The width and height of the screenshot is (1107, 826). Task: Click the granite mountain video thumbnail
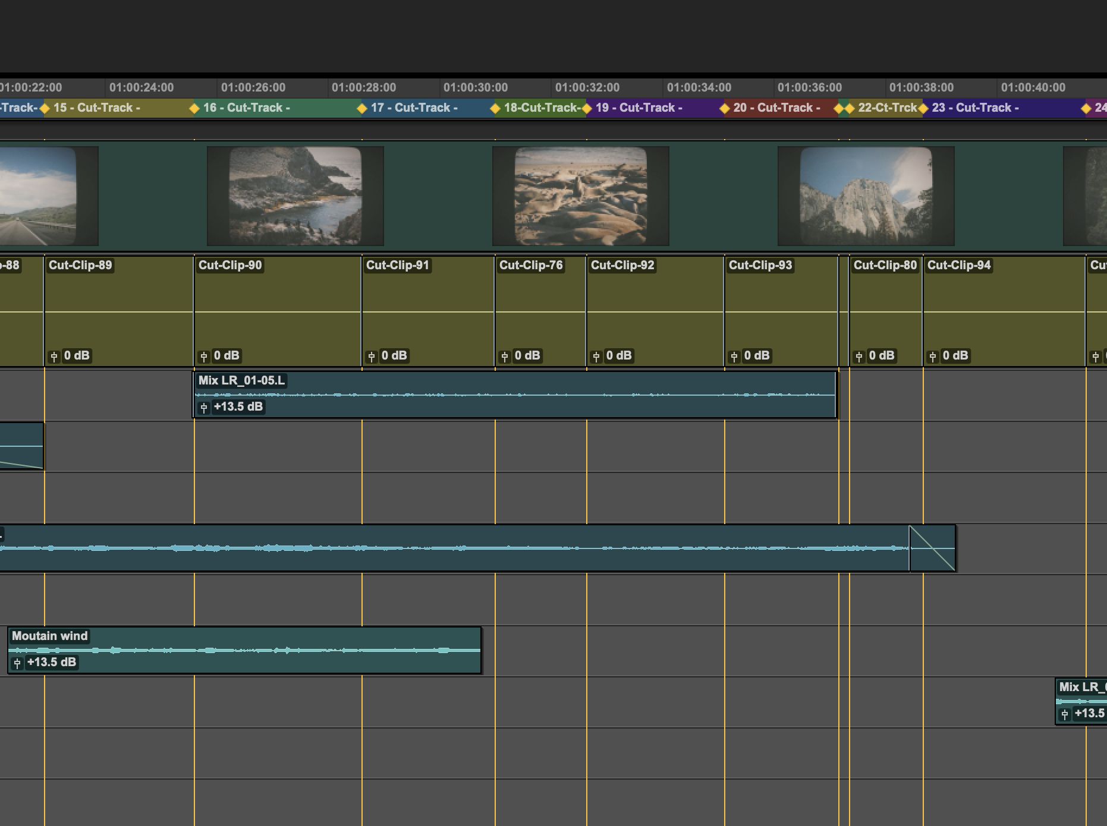point(866,196)
